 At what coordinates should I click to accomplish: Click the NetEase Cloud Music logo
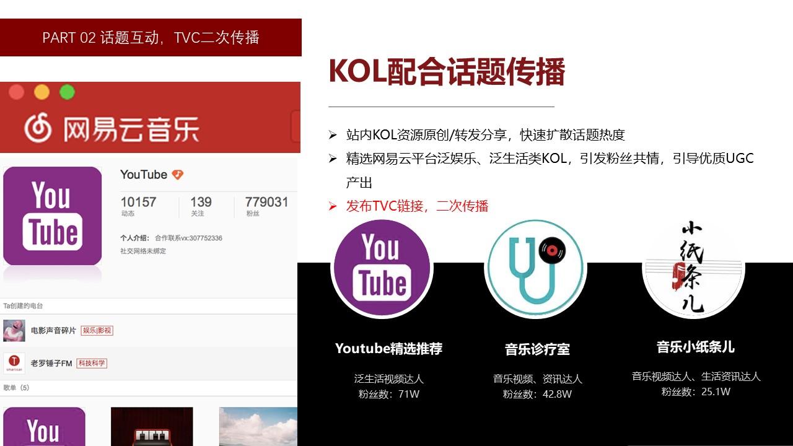(x=112, y=128)
